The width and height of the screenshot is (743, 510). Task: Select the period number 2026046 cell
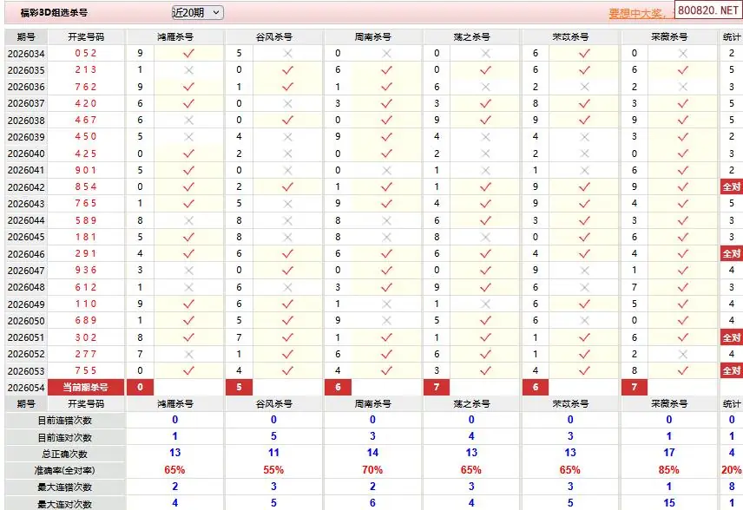[x=26, y=254]
